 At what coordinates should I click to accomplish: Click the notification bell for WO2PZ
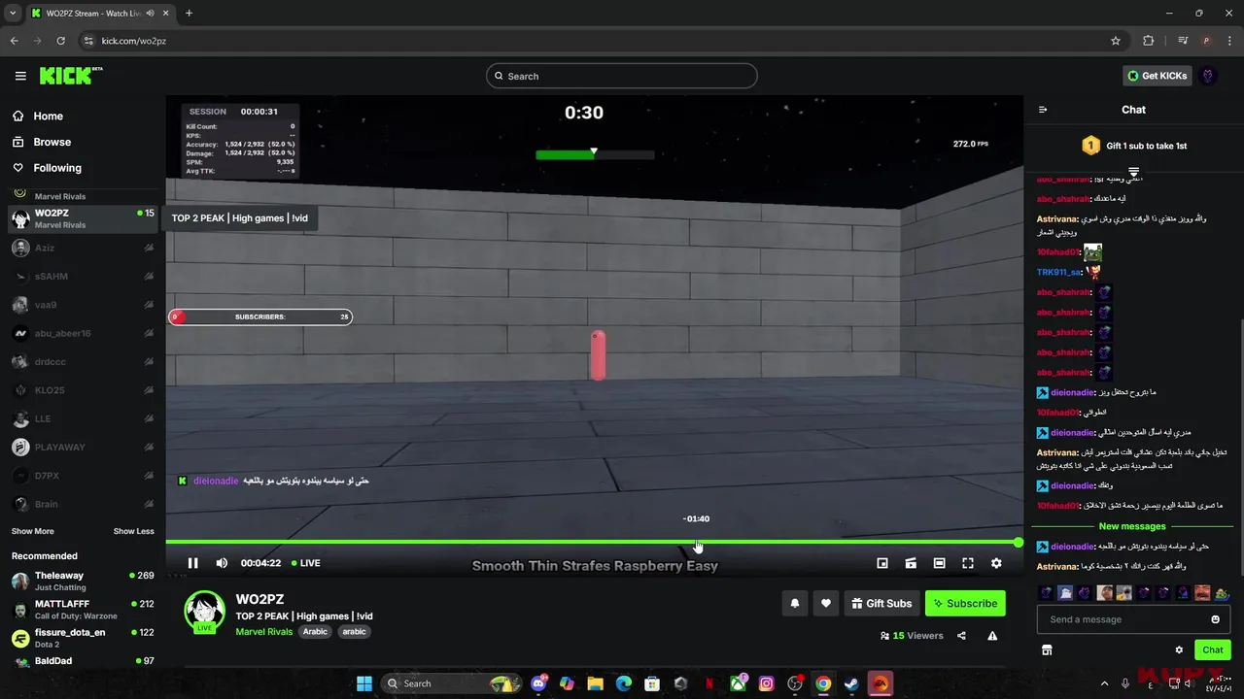795,603
